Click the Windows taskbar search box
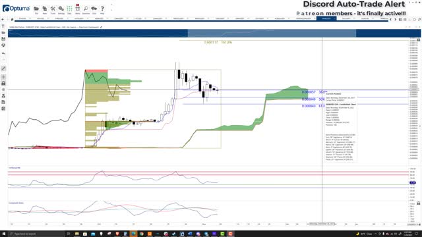The height and width of the screenshot is (237, 422). pos(36,234)
